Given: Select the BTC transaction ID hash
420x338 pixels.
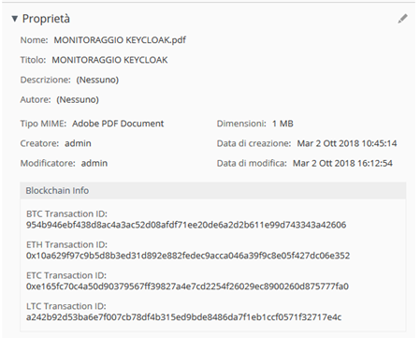Looking at the screenshot, I should (186, 225).
